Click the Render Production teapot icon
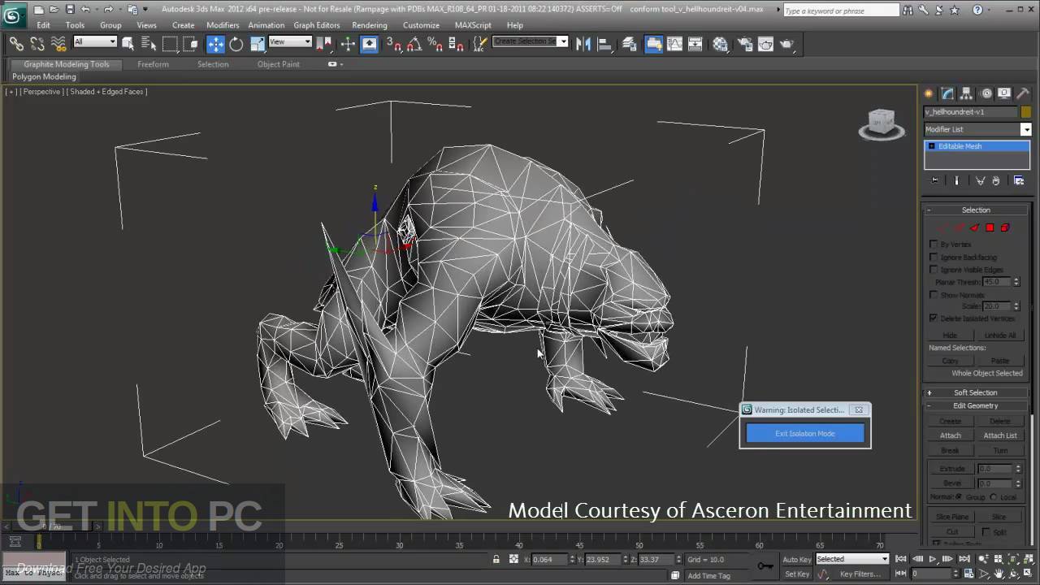1040x585 pixels. [x=787, y=44]
